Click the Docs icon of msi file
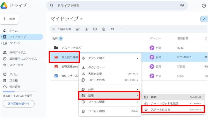208x118 pixels. (x=56, y=76)
